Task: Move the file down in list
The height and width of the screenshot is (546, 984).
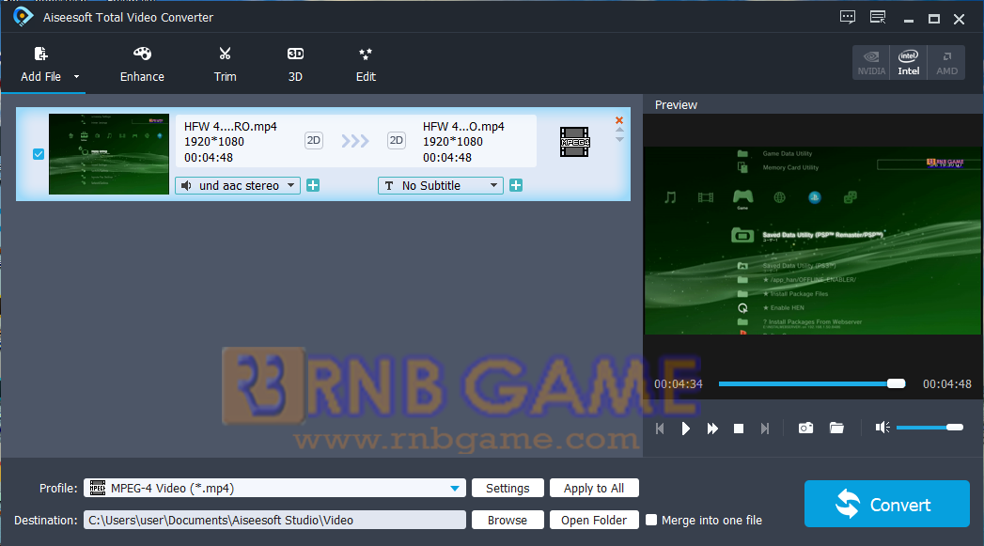Action: [619, 139]
